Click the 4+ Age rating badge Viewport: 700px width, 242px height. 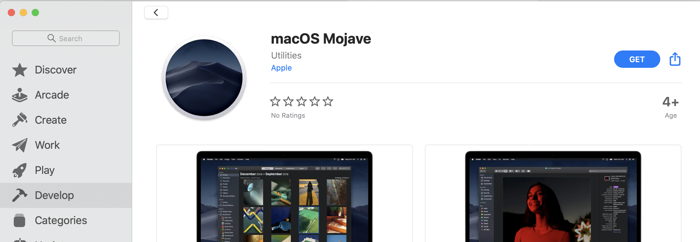[671, 107]
